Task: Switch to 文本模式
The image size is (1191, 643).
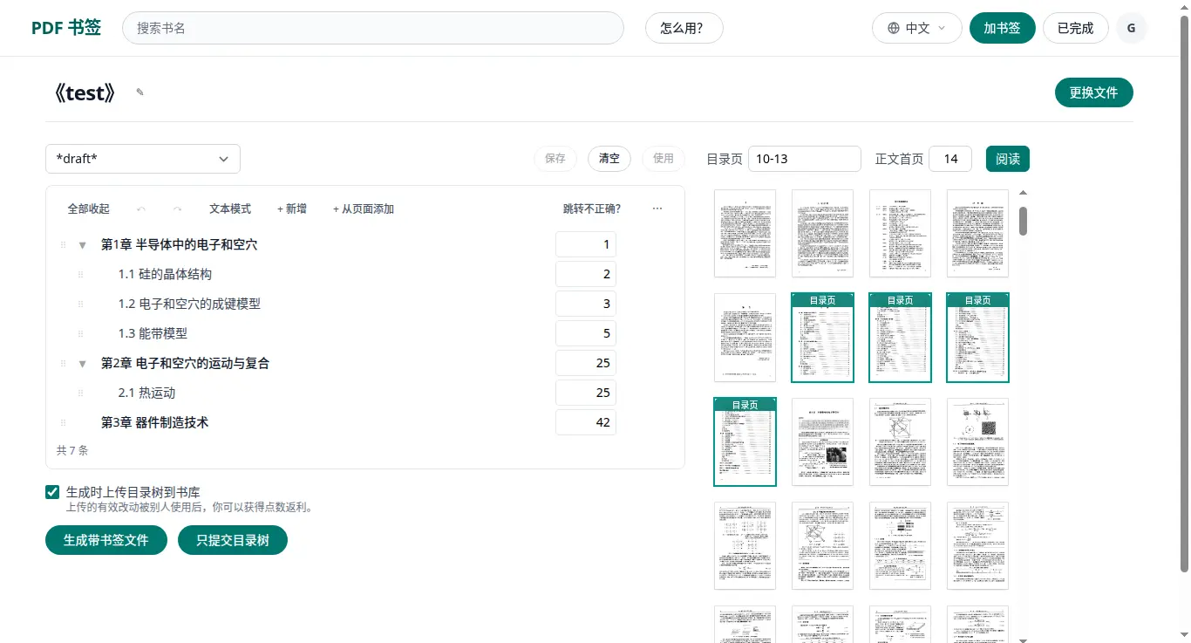Action: 230,209
